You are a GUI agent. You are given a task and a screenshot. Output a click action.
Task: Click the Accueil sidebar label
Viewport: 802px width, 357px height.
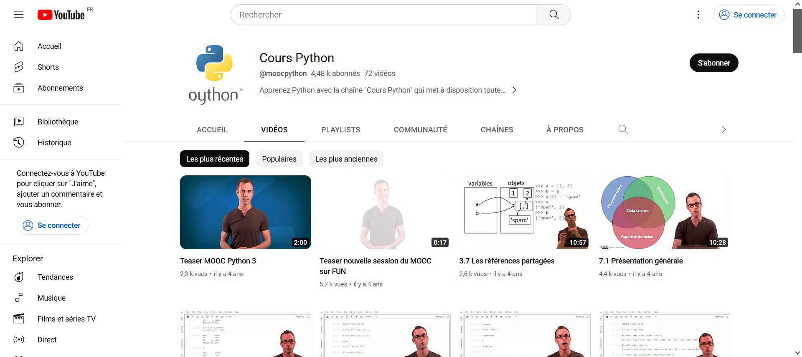click(x=49, y=46)
